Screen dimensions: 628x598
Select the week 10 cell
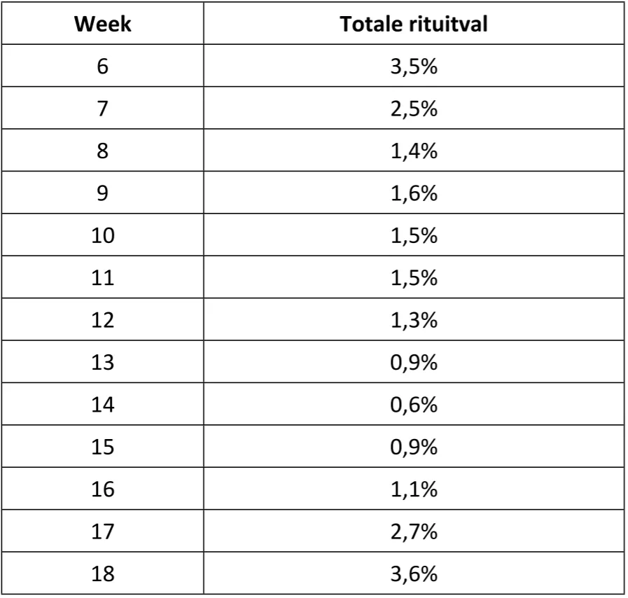click(x=102, y=235)
